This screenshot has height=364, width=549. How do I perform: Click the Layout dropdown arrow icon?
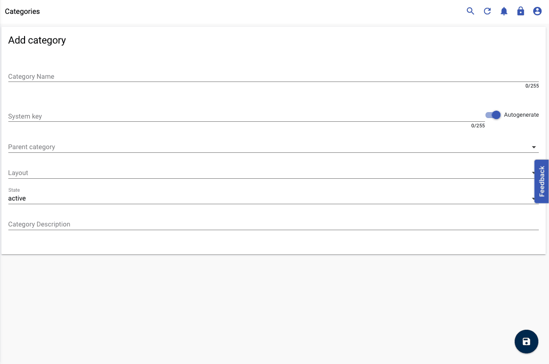tap(534, 173)
